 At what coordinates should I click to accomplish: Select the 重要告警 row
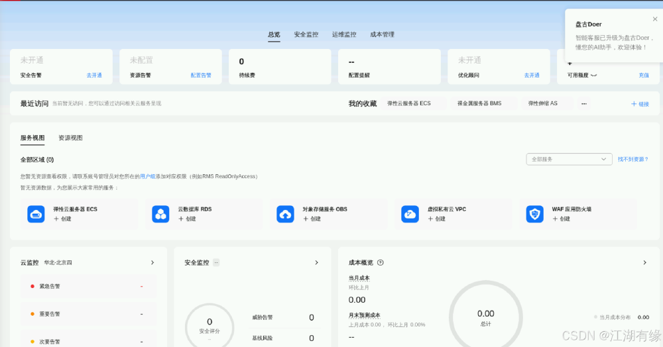point(88,314)
